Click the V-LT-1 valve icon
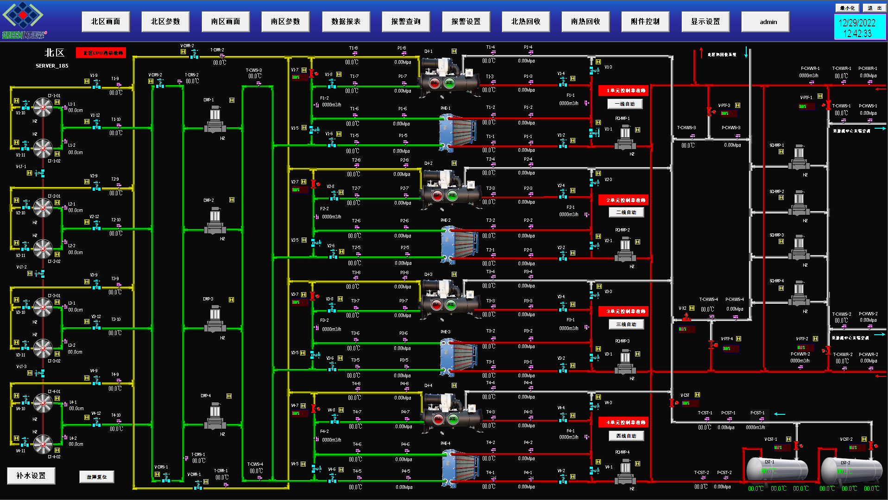 40,173
